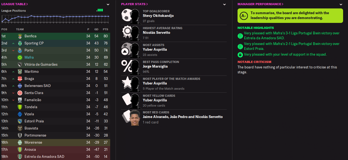This screenshot has width=348, height=160.
Task: Click the Braga club crest
Action: pos(20,79)
